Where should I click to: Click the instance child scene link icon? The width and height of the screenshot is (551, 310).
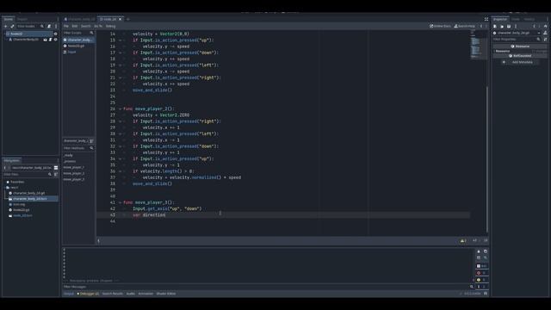(12, 27)
